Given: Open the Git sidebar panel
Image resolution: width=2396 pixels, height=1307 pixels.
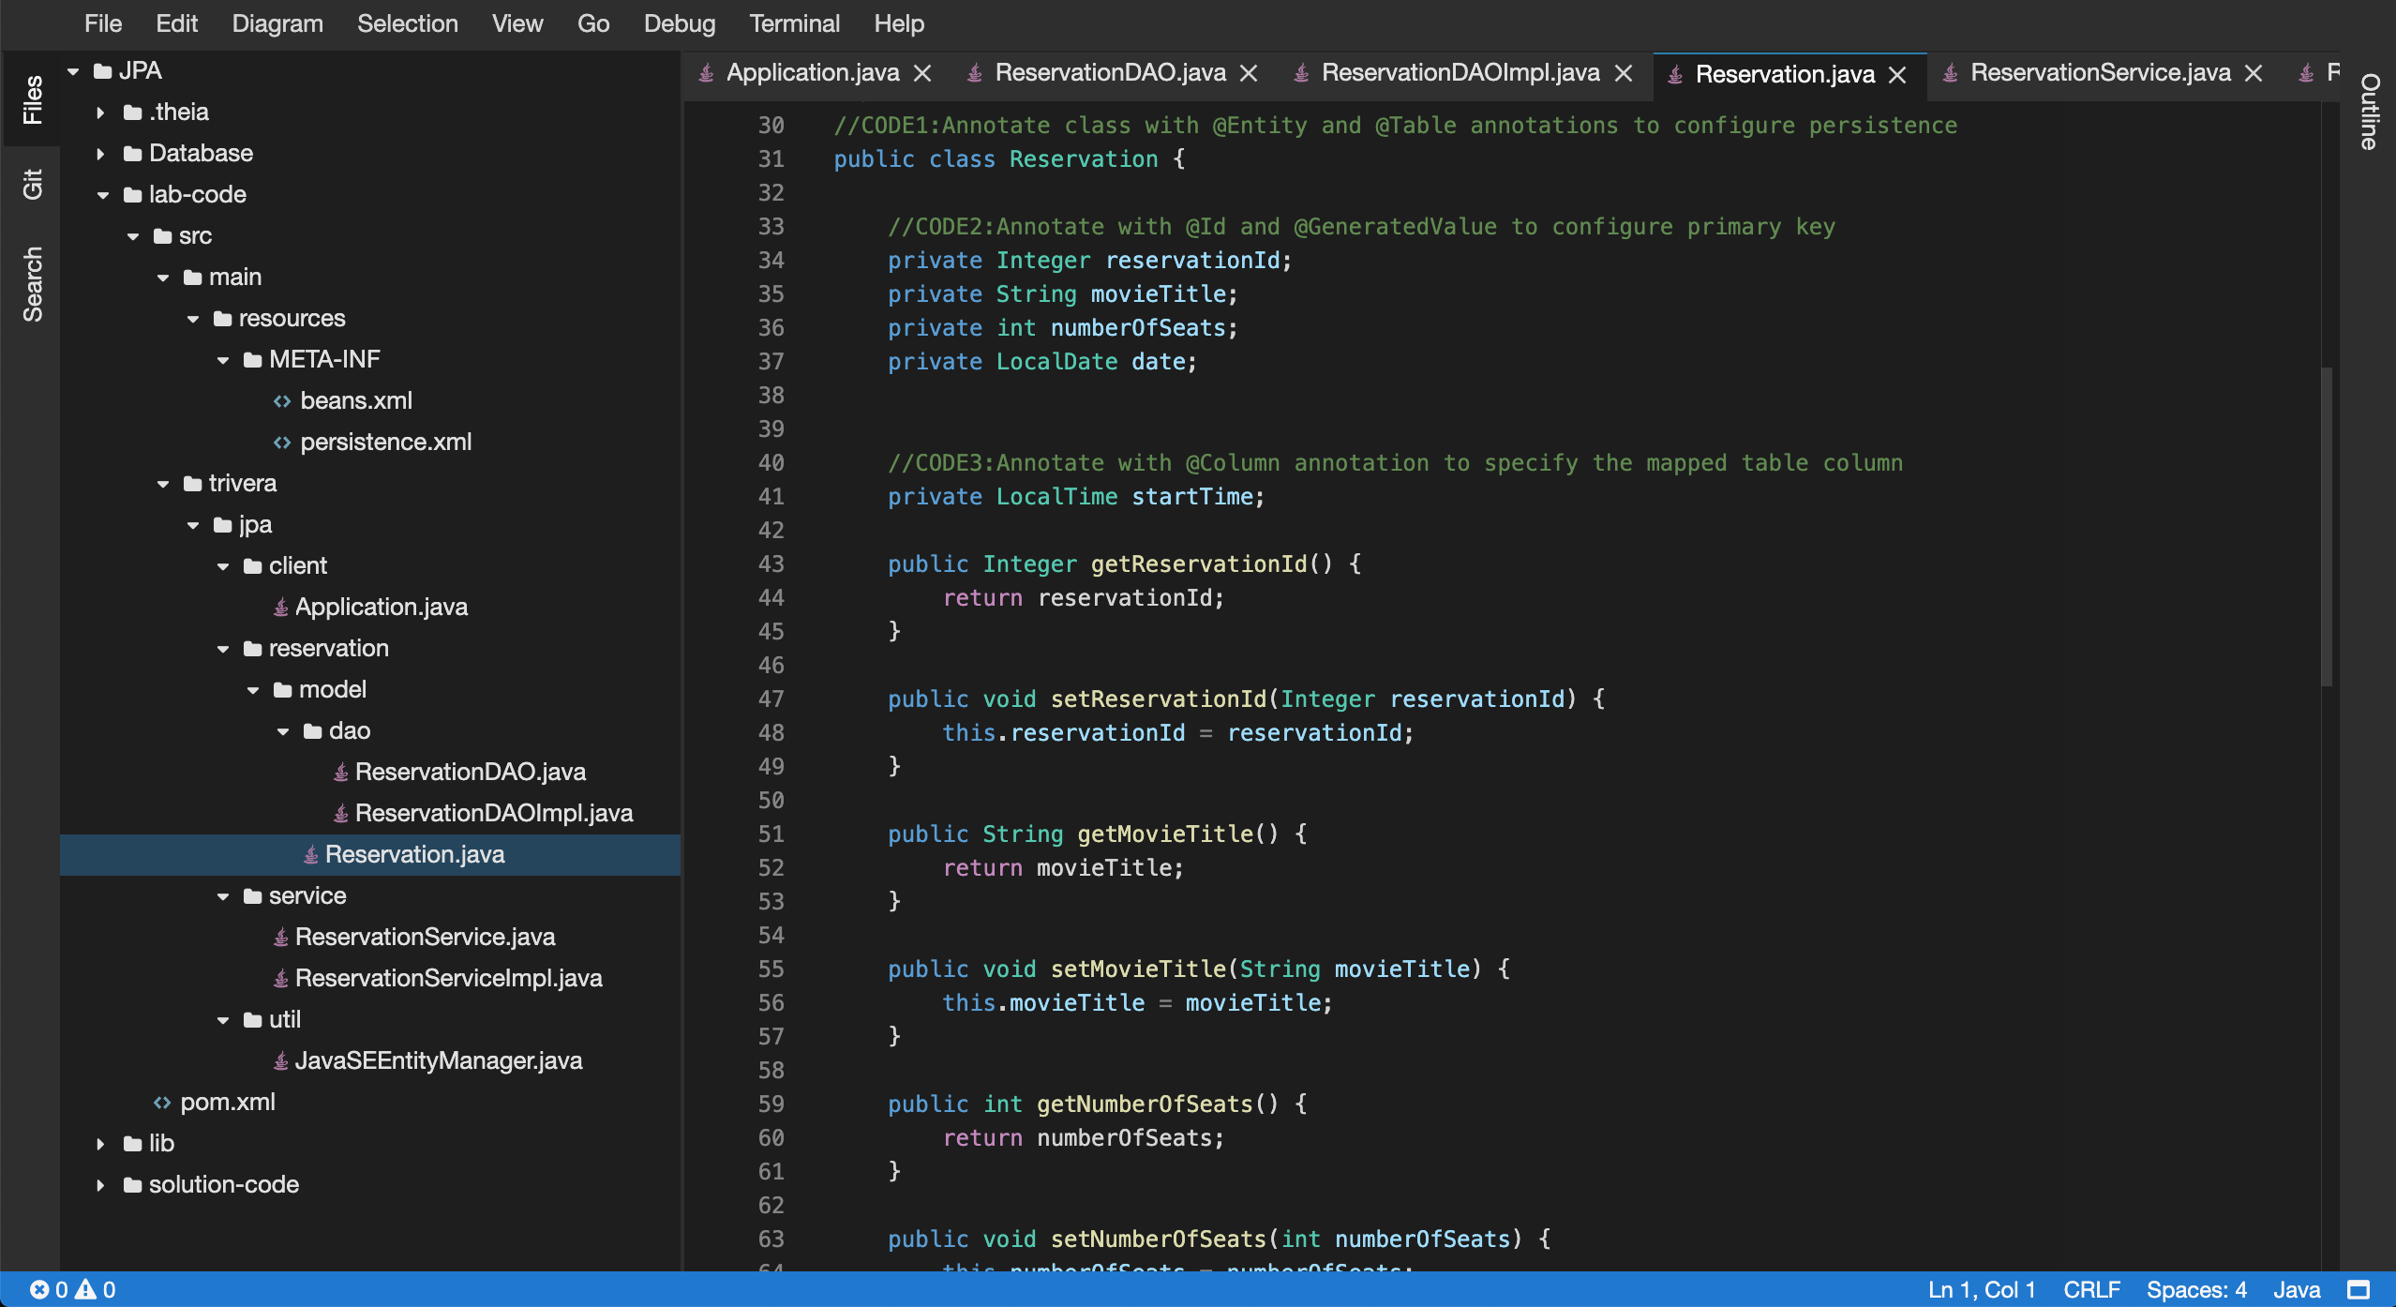Looking at the screenshot, I should [x=32, y=184].
